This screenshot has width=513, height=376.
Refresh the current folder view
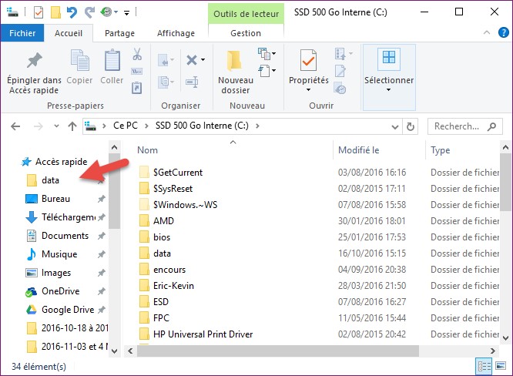pyautogui.click(x=412, y=126)
